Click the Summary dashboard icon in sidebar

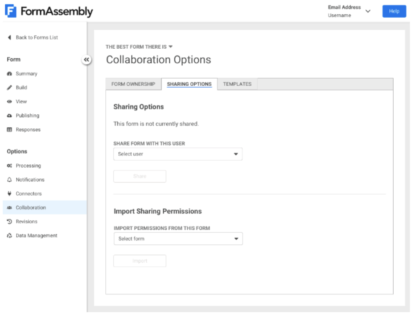pos(9,74)
